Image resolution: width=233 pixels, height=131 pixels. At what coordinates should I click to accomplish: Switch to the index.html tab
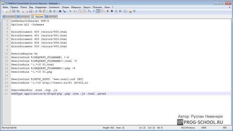click(9, 17)
